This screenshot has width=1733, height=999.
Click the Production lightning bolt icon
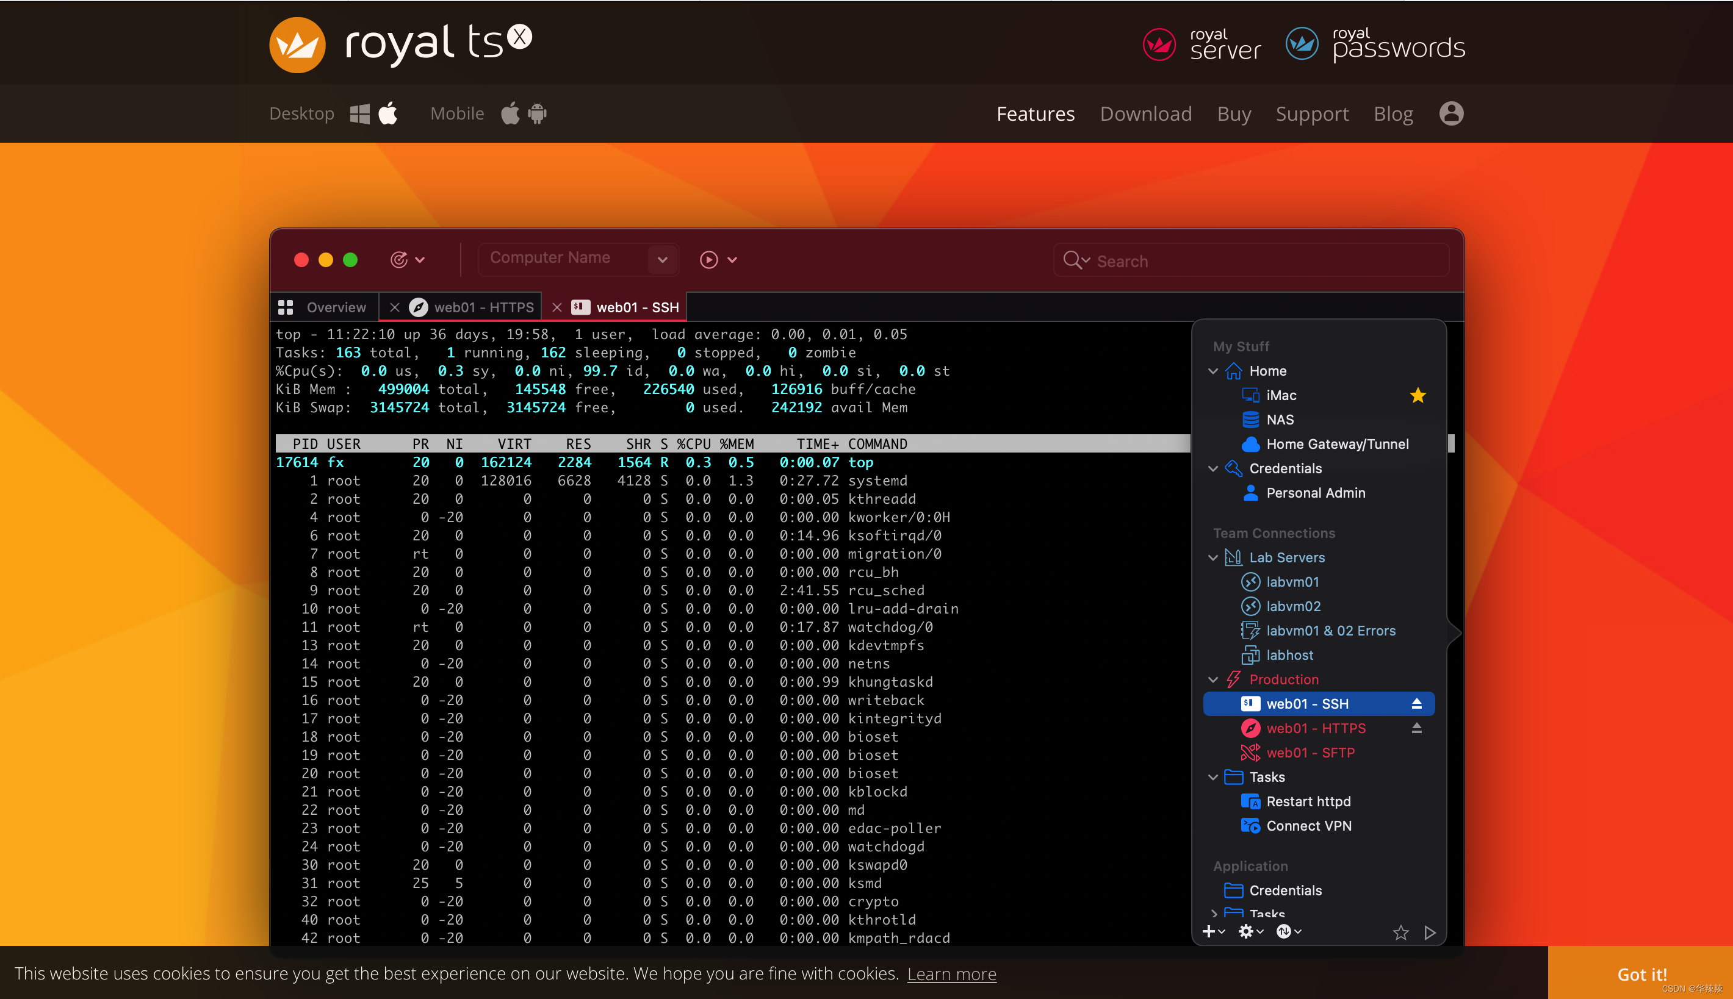point(1233,680)
